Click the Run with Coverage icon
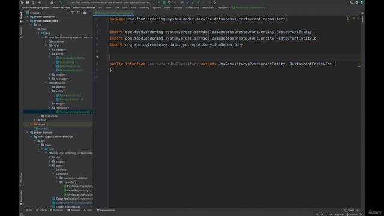Viewport: 384px width, 216px height. pos(169,2)
